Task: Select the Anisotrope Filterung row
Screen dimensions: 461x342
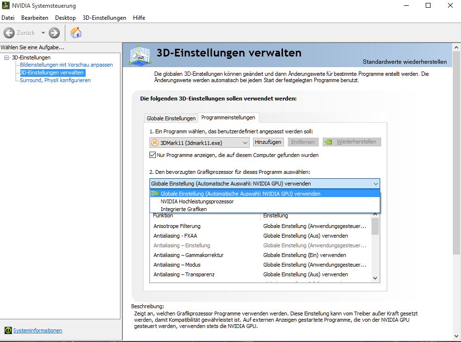Action: pyautogui.click(x=260, y=226)
